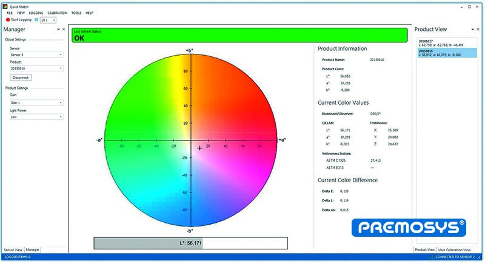Switch to the User Calibration View tab

pyautogui.click(x=454, y=249)
